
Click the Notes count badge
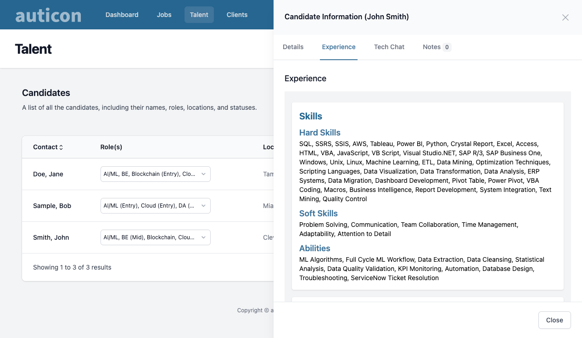click(x=447, y=47)
